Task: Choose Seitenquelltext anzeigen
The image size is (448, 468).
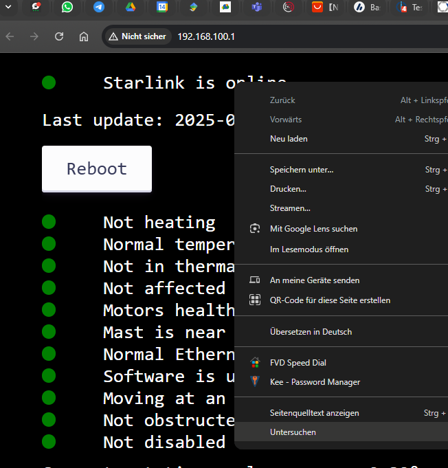Action: point(341,413)
